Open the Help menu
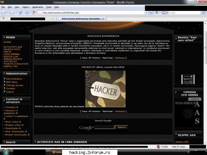Viewport: 207px width, 155px height. tap(56, 7)
